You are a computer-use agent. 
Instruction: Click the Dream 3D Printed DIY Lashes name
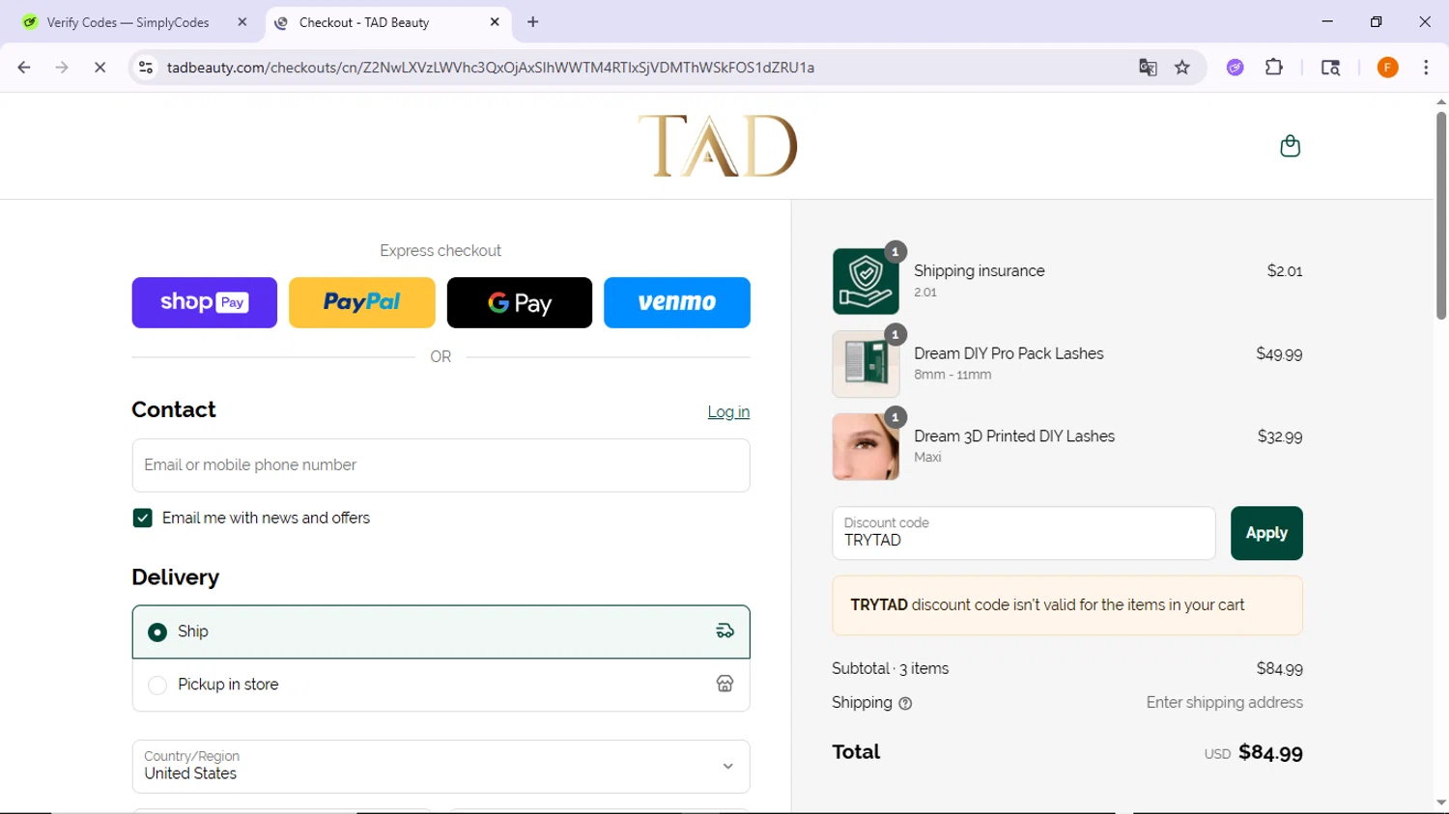[1014, 436]
